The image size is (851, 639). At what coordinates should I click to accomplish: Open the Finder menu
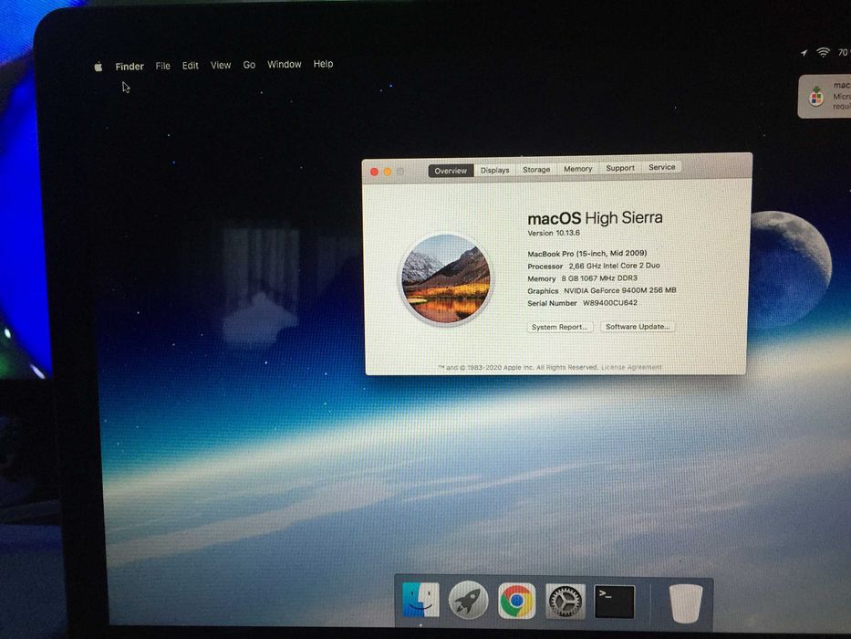[130, 67]
